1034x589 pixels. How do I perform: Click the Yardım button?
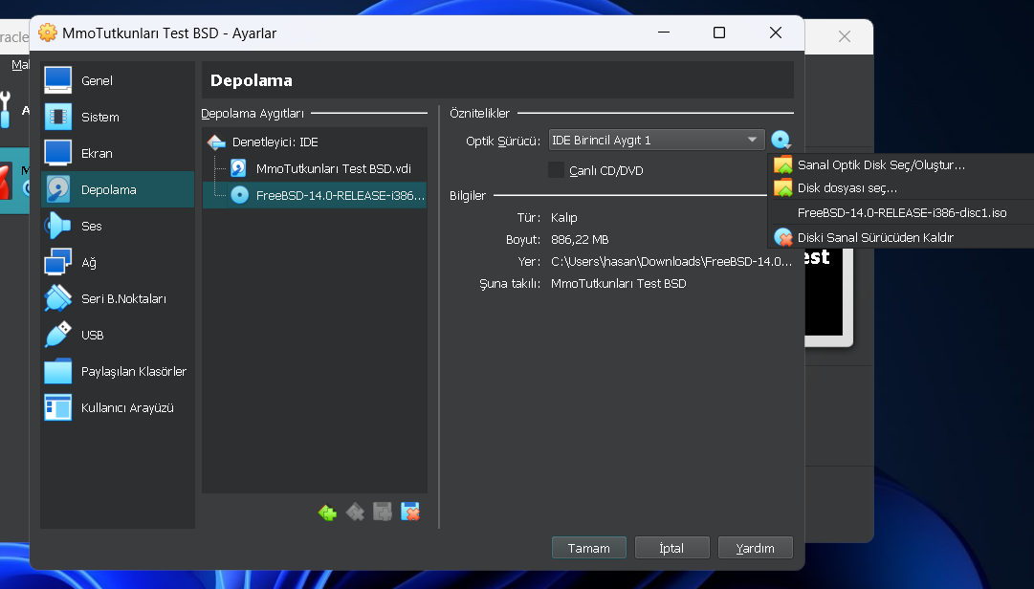755,548
